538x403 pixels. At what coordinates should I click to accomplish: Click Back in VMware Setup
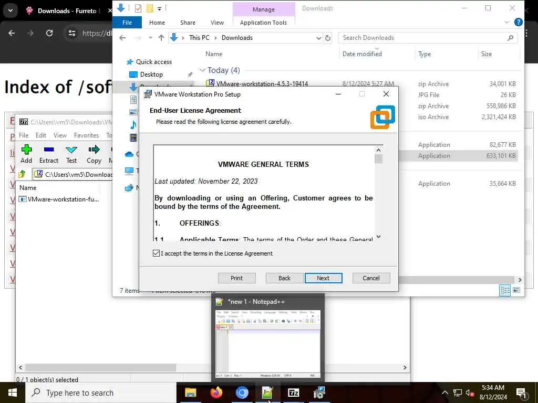click(x=284, y=278)
